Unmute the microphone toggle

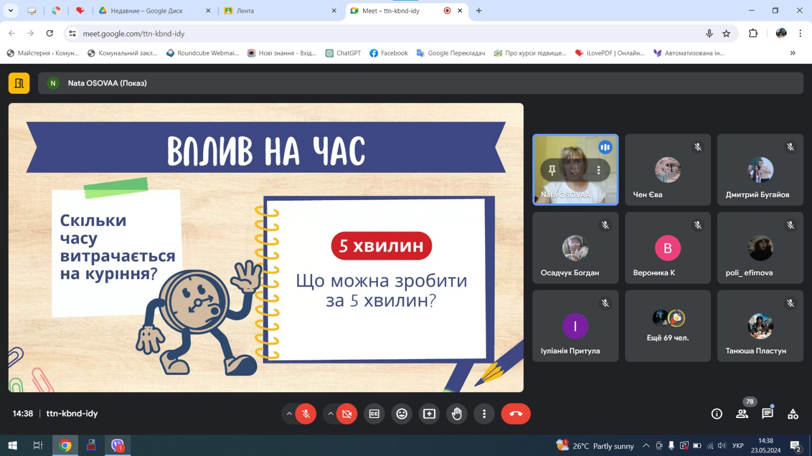pos(306,414)
